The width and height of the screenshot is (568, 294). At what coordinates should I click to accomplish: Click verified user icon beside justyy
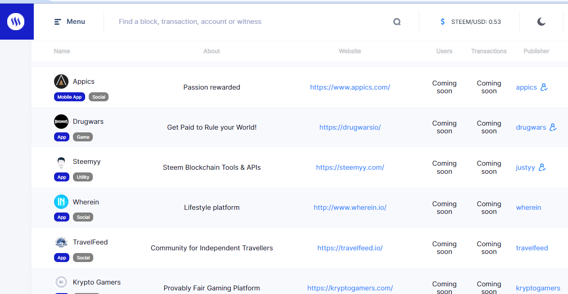542,167
